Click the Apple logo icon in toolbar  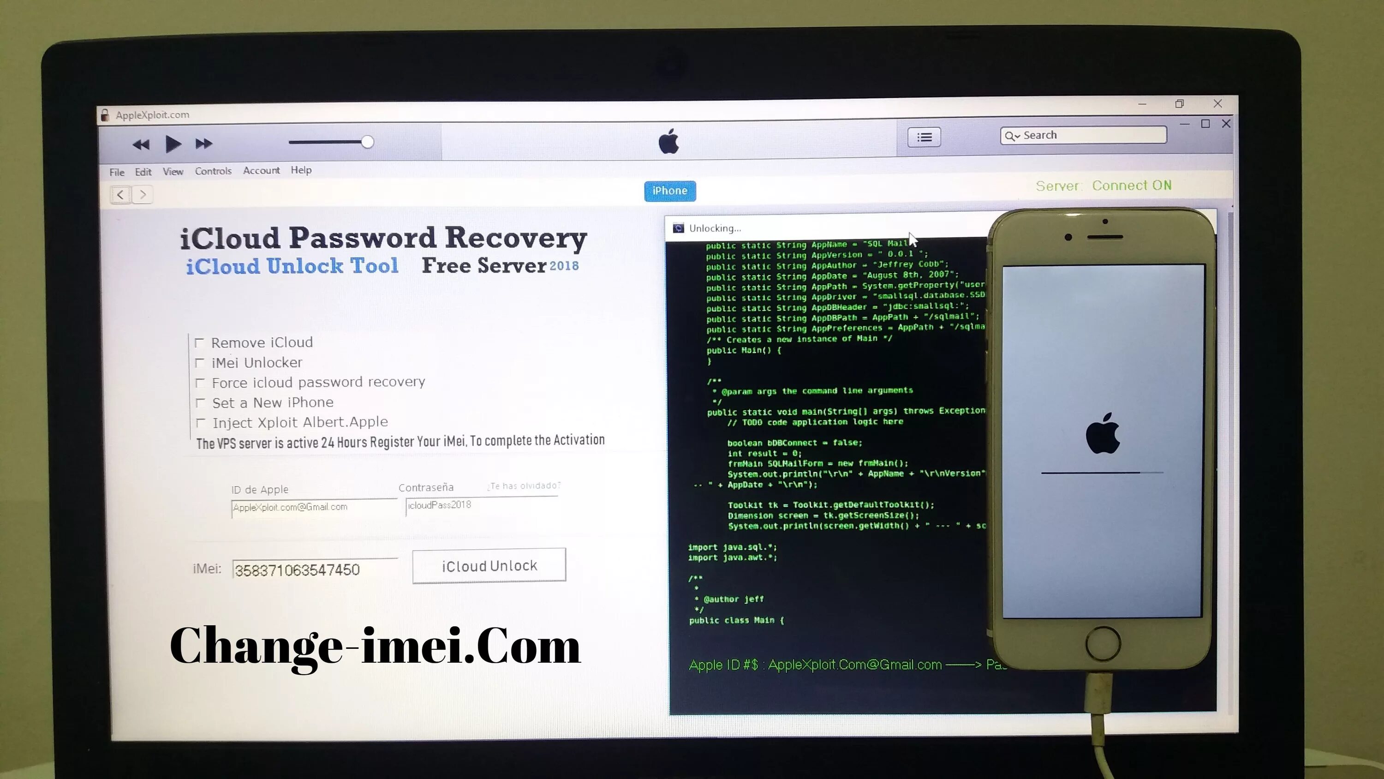pos(665,142)
